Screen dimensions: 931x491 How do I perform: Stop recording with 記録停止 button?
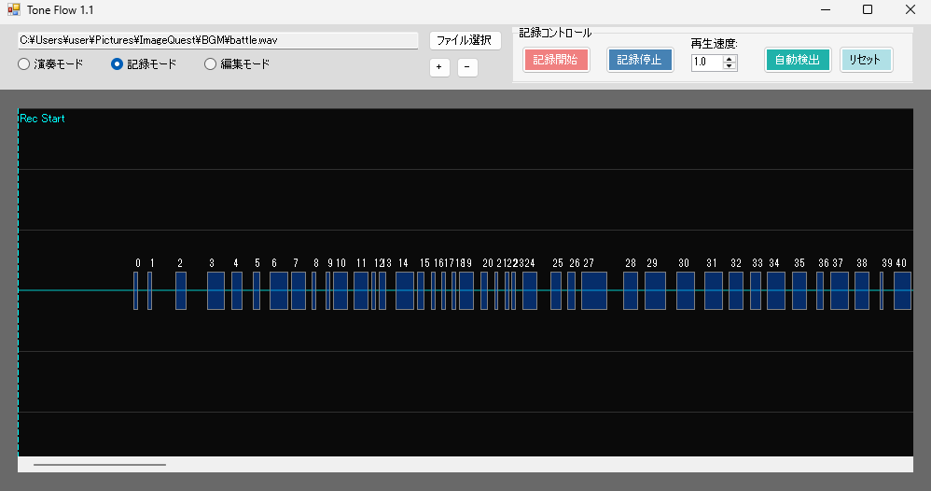(x=640, y=60)
